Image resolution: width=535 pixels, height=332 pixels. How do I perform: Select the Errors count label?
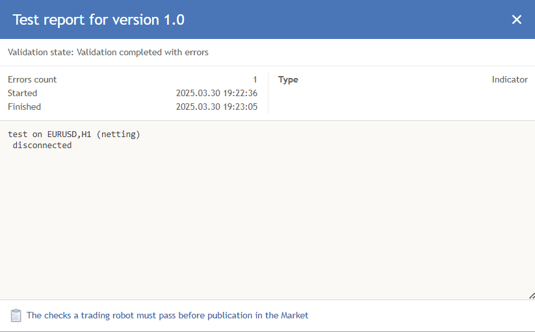[x=32, y=79]
